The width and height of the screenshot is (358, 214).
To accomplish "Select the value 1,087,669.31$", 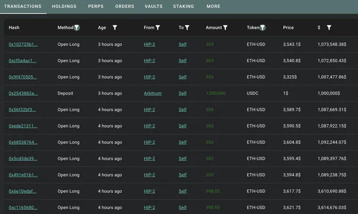I will pyautogui.click(x=332, y=110).
